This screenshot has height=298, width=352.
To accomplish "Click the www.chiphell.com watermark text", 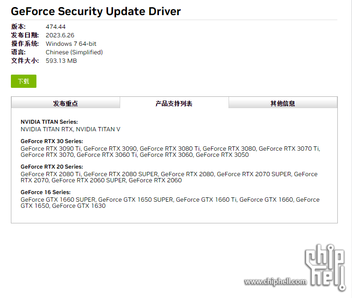I will pyautogui.click(x=275, y=282).
